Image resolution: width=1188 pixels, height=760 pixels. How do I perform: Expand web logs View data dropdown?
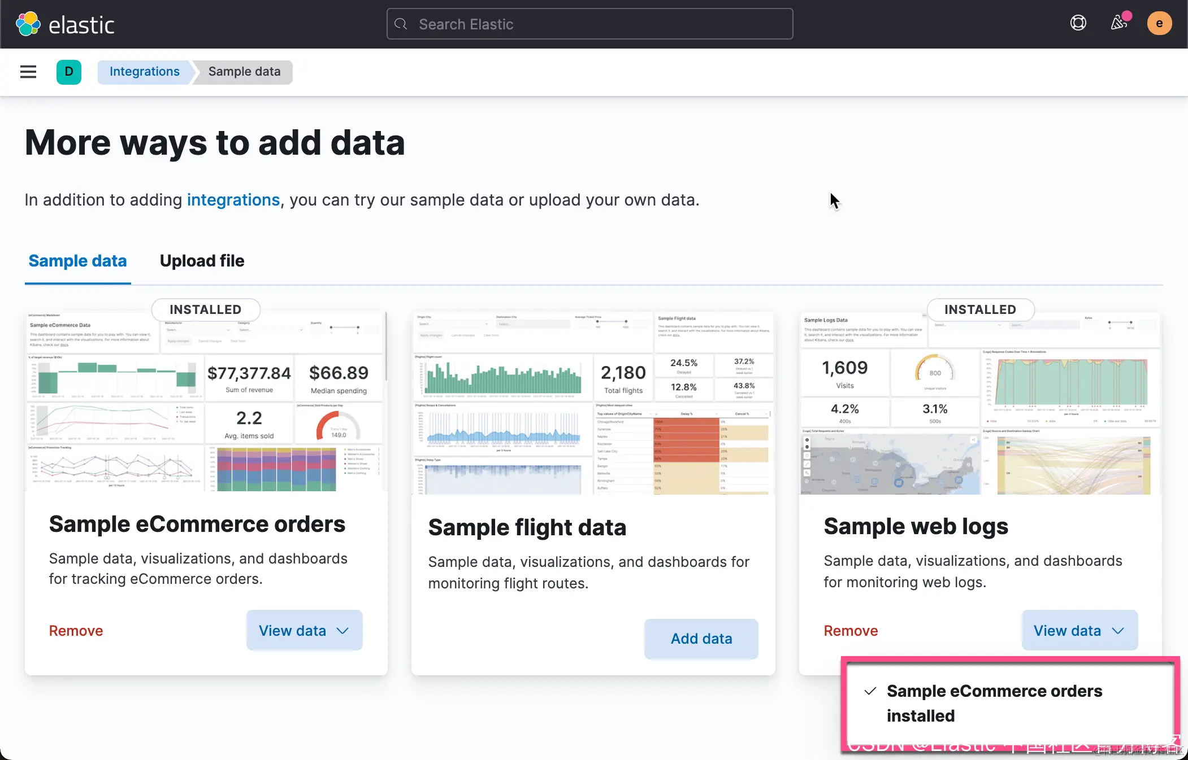1079,630
